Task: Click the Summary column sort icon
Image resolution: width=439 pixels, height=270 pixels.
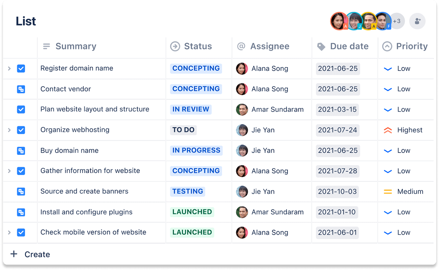Action: (x=45, y=46)
